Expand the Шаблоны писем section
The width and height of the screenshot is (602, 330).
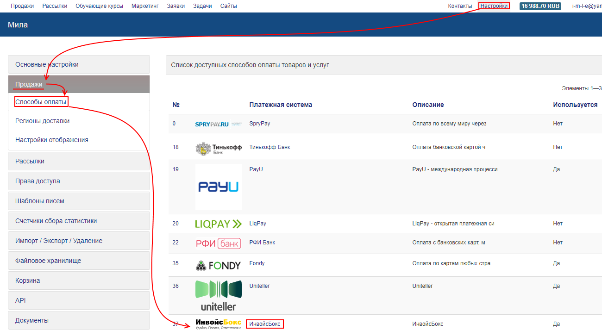click(x=79, y=201)
